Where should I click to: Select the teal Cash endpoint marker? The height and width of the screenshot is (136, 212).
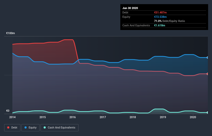click(x=208, y=112)
